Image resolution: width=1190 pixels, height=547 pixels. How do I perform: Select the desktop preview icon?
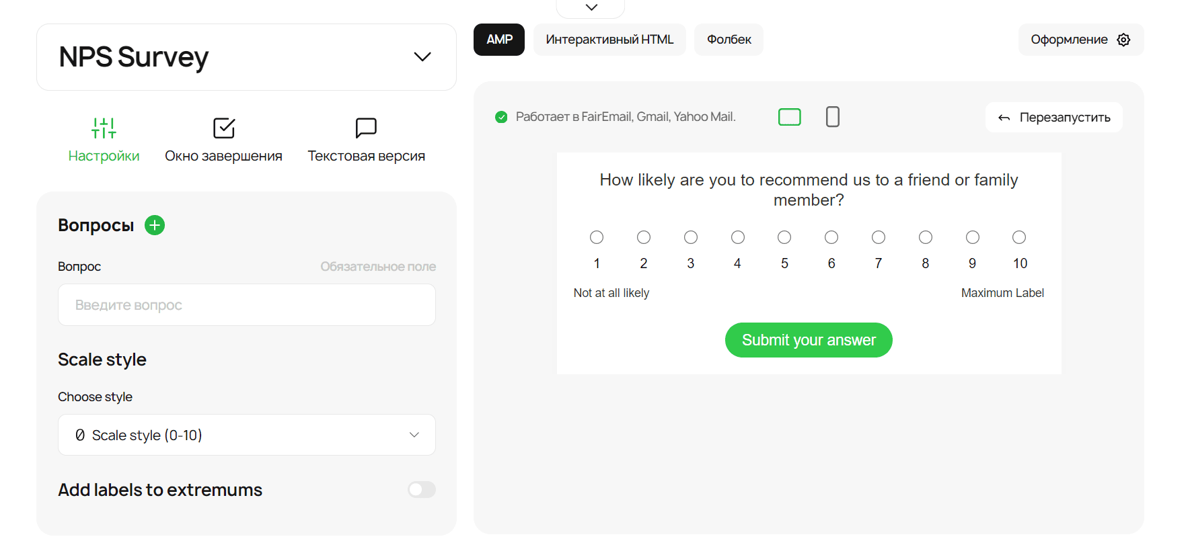pyautogui.click(x=789, y=117)
